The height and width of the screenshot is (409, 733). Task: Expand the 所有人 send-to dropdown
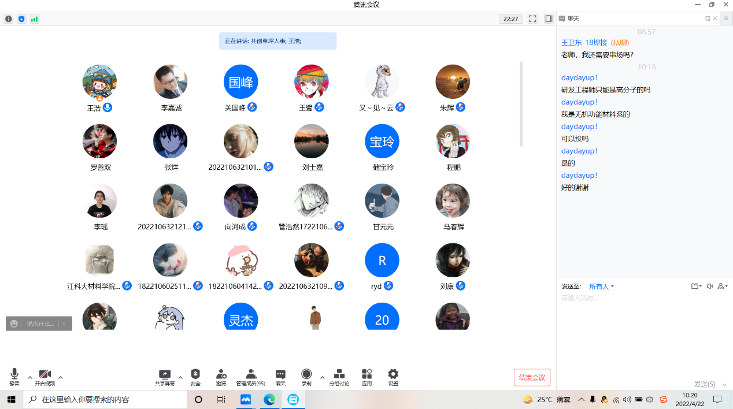601,287
